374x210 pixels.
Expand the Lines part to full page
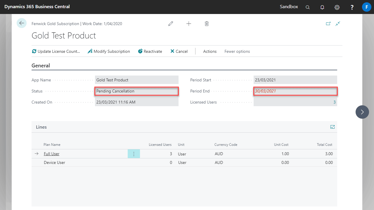pos(332,127)
